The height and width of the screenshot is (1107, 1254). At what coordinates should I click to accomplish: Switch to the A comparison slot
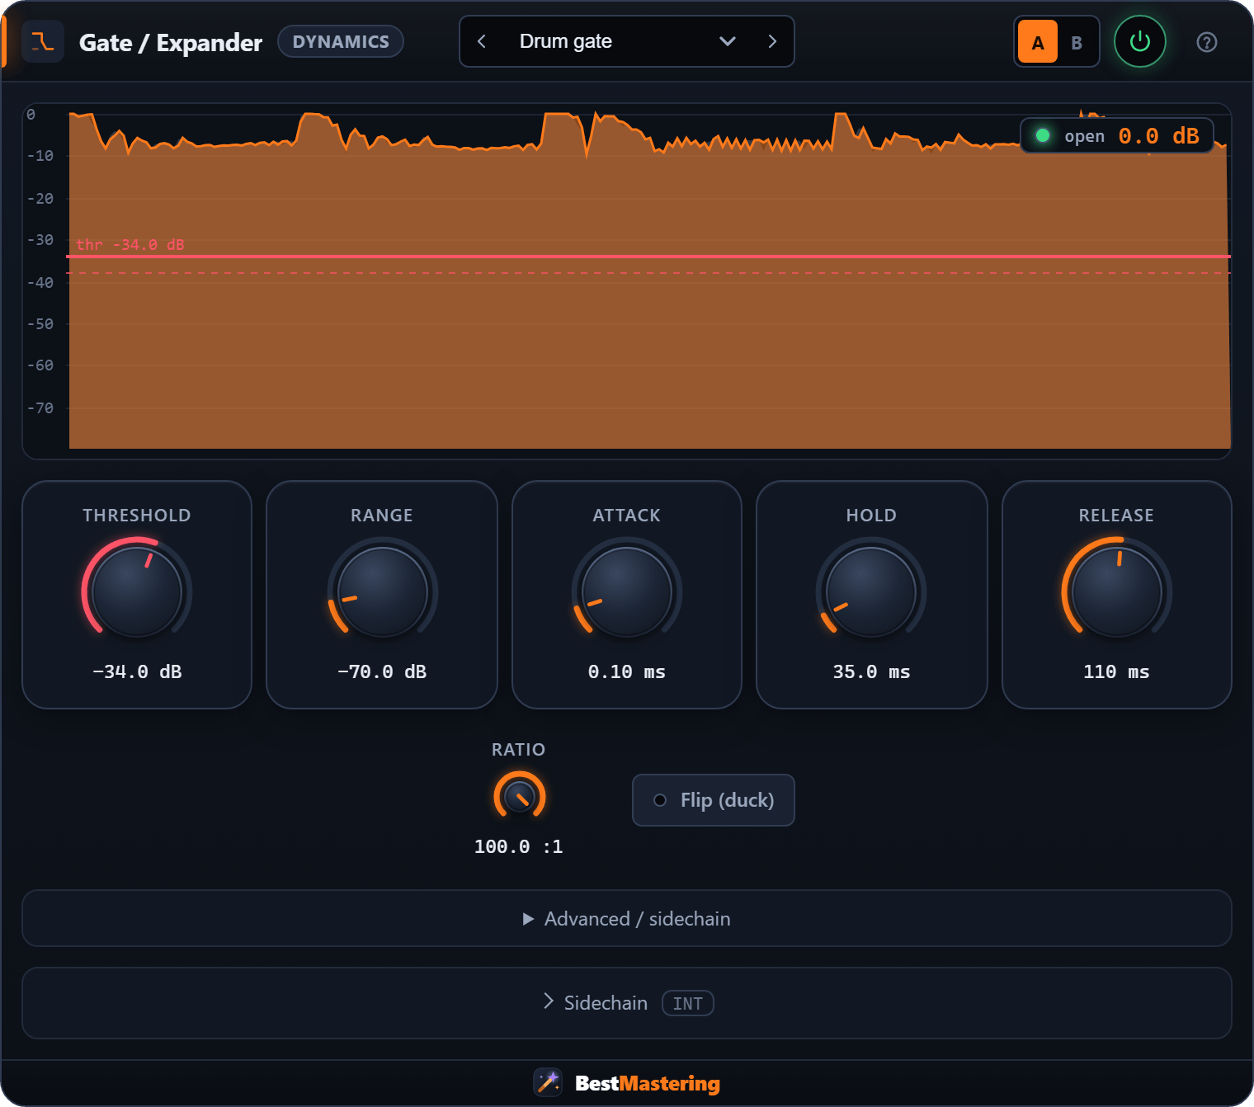(x=1038, y=42)
